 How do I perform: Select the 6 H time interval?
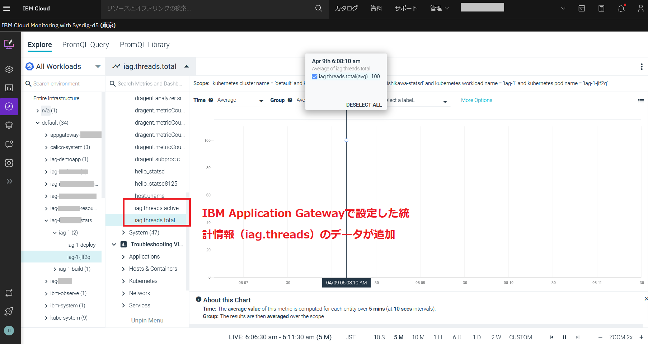[457, 337]
